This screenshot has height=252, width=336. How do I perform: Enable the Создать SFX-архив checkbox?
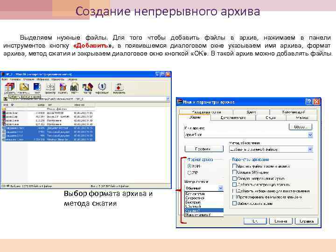coord(234,172)
